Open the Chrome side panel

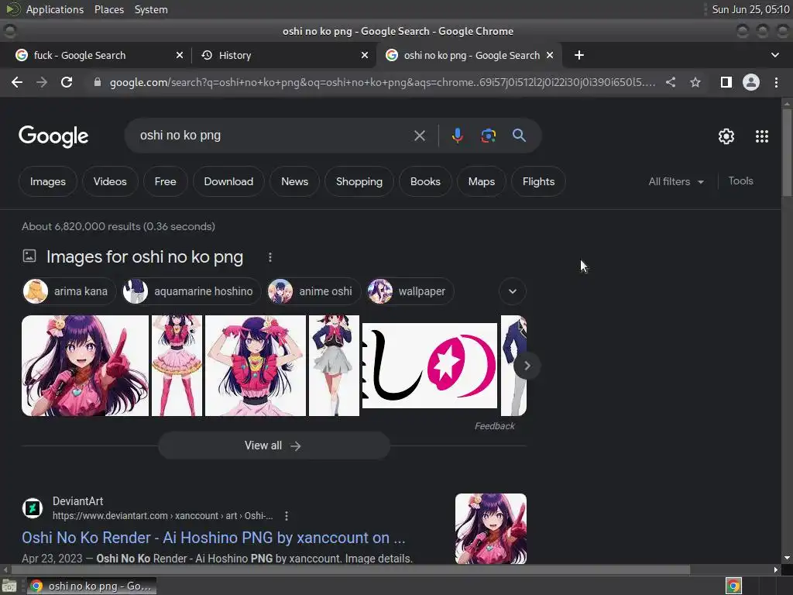726,82
